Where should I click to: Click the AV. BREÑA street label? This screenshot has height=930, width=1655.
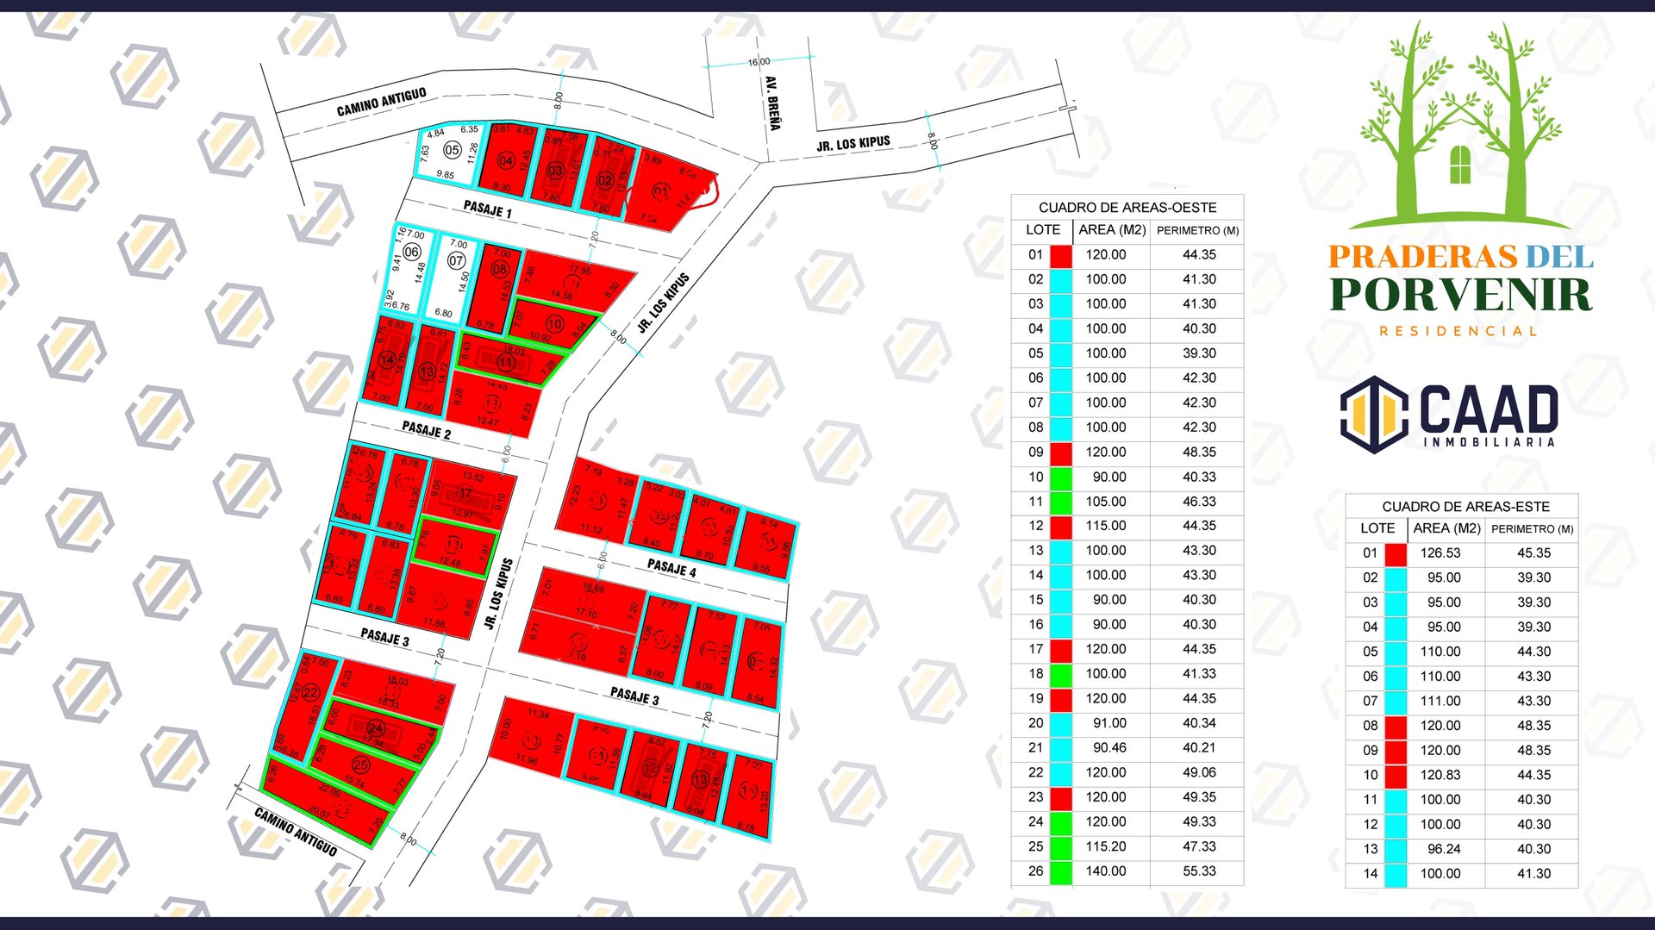pos(772,103)
